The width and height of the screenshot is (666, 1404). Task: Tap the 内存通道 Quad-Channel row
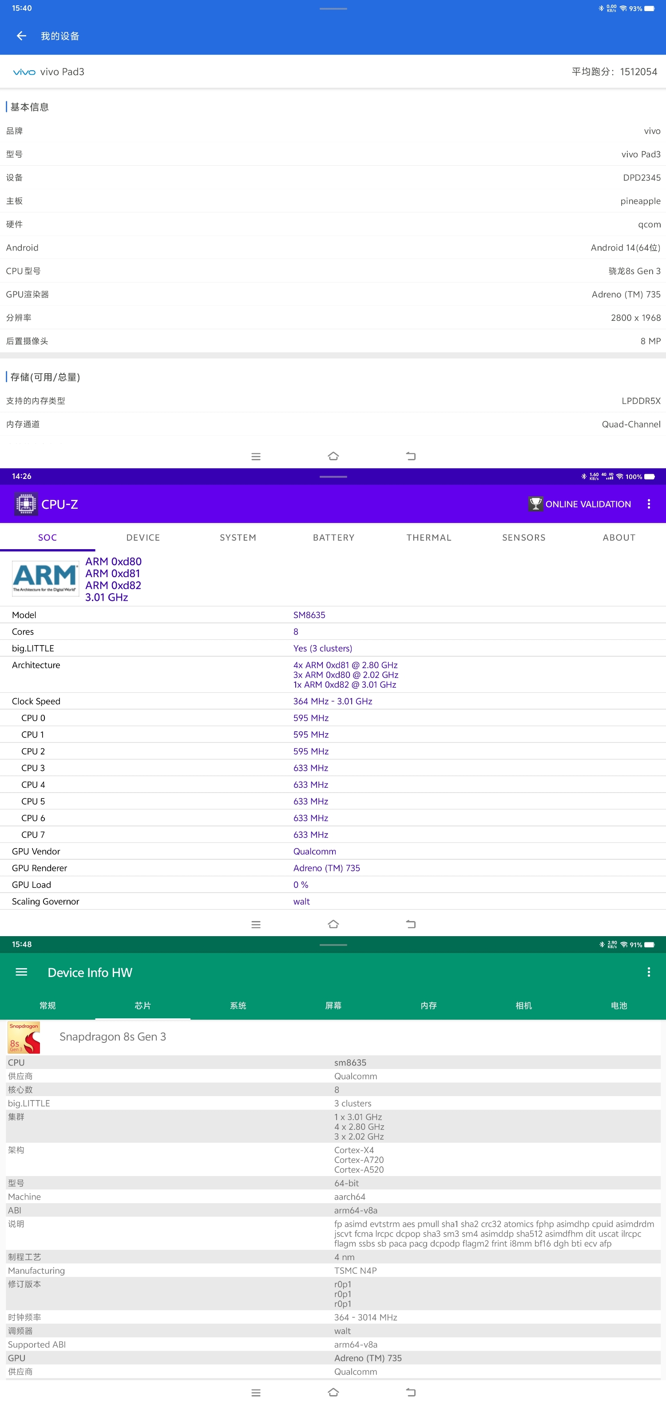coord(333,424)
